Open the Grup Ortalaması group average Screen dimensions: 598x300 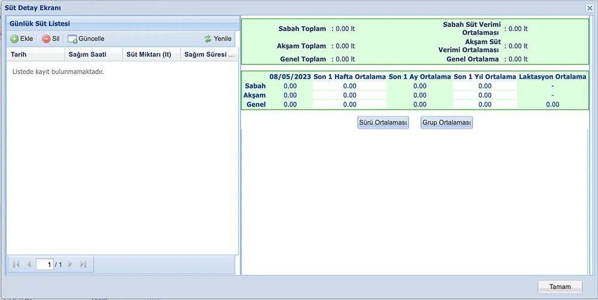(x=447, y=123)
